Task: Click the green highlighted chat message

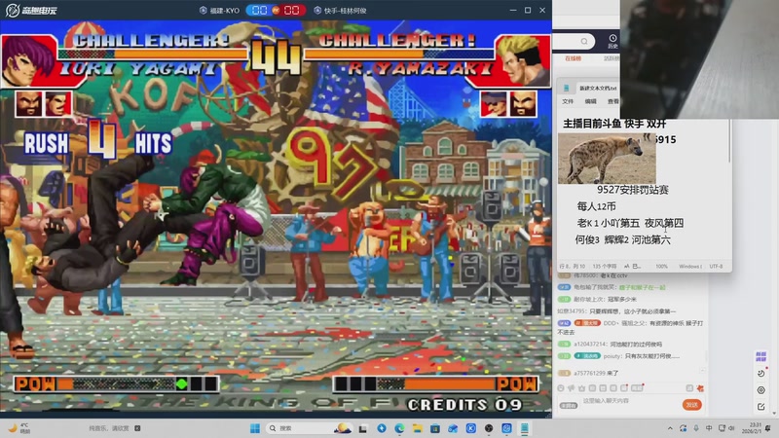Action: [642, 287]
